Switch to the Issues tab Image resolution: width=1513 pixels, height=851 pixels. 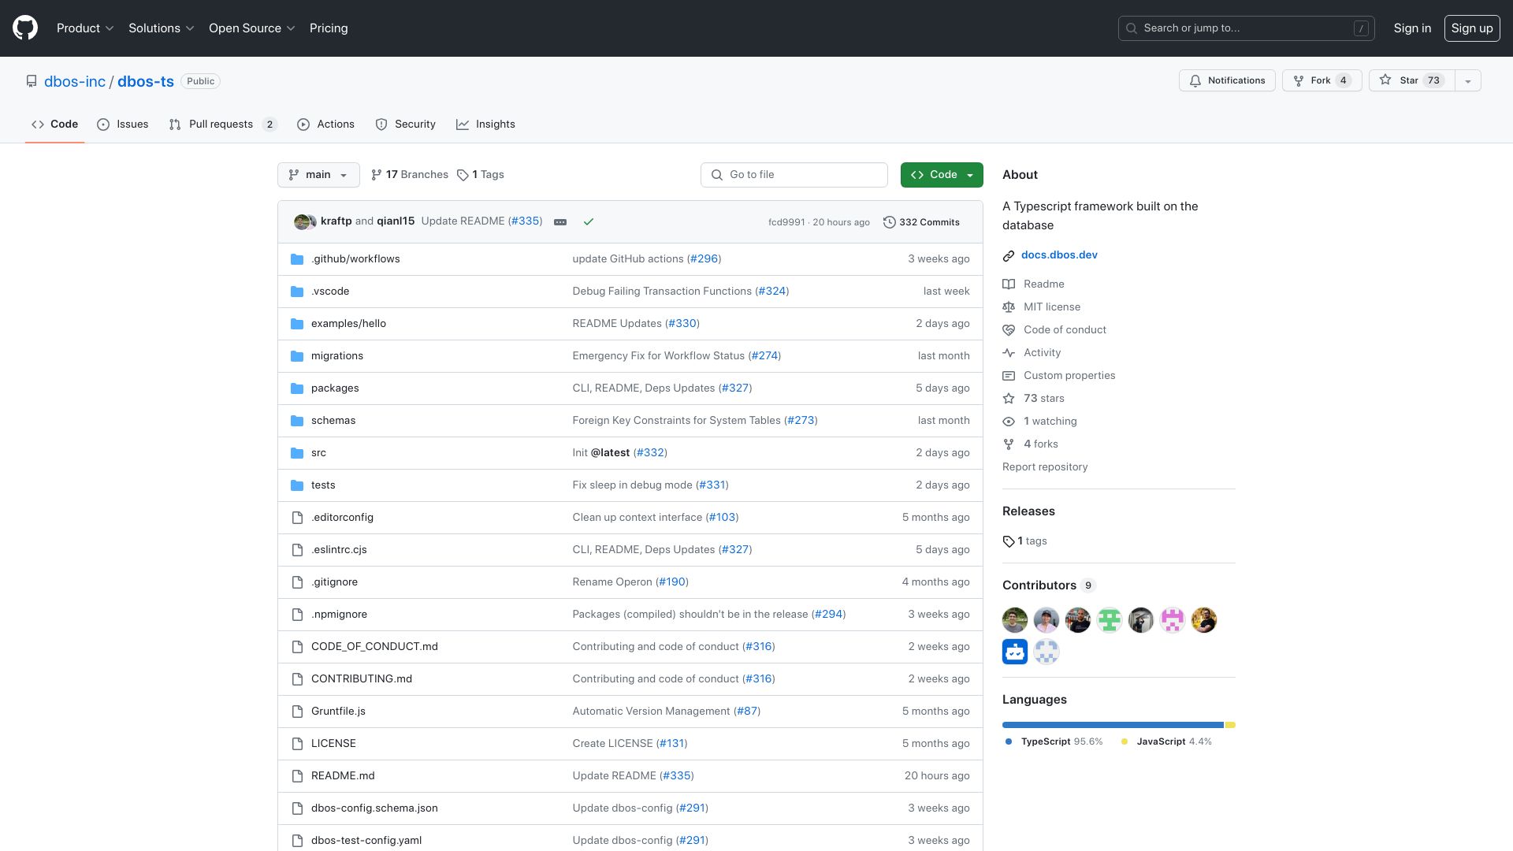click(123, 124)
